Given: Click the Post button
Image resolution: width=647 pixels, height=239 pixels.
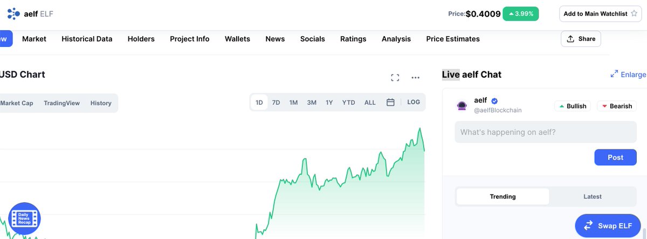Looking at the screenshot, I should (615, 158).
